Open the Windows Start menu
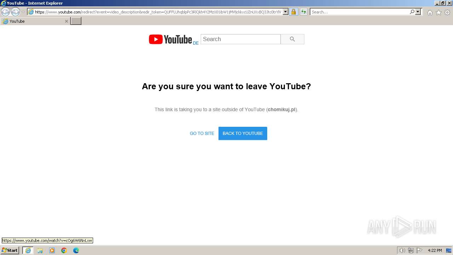This screenshot has width=453, height=255. click(x=10, y=250)
